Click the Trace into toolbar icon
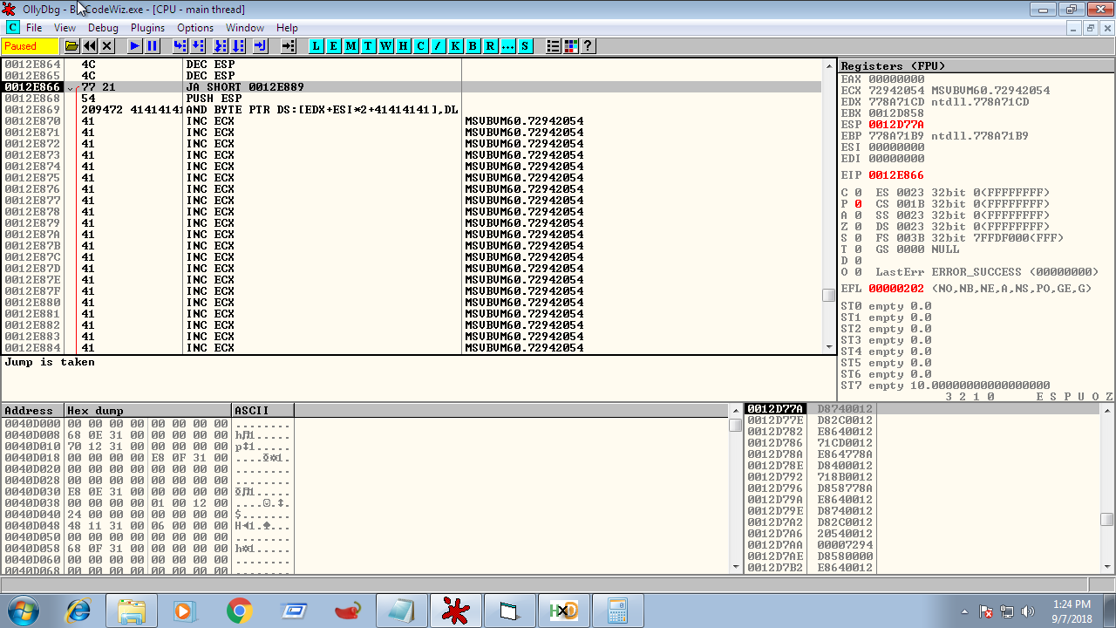The height and width of the screenshot is (628, 1116). click(221, 46)
